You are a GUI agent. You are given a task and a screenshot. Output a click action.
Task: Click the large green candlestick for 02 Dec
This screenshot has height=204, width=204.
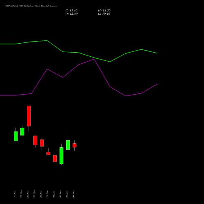click(x=62, y=155)
